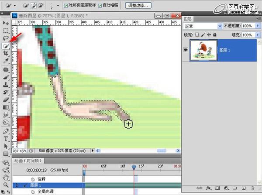This screenshot has width=262, height=195.
Task: Select the Quick Selection tool in toolbox
Action: click(6, 46)
